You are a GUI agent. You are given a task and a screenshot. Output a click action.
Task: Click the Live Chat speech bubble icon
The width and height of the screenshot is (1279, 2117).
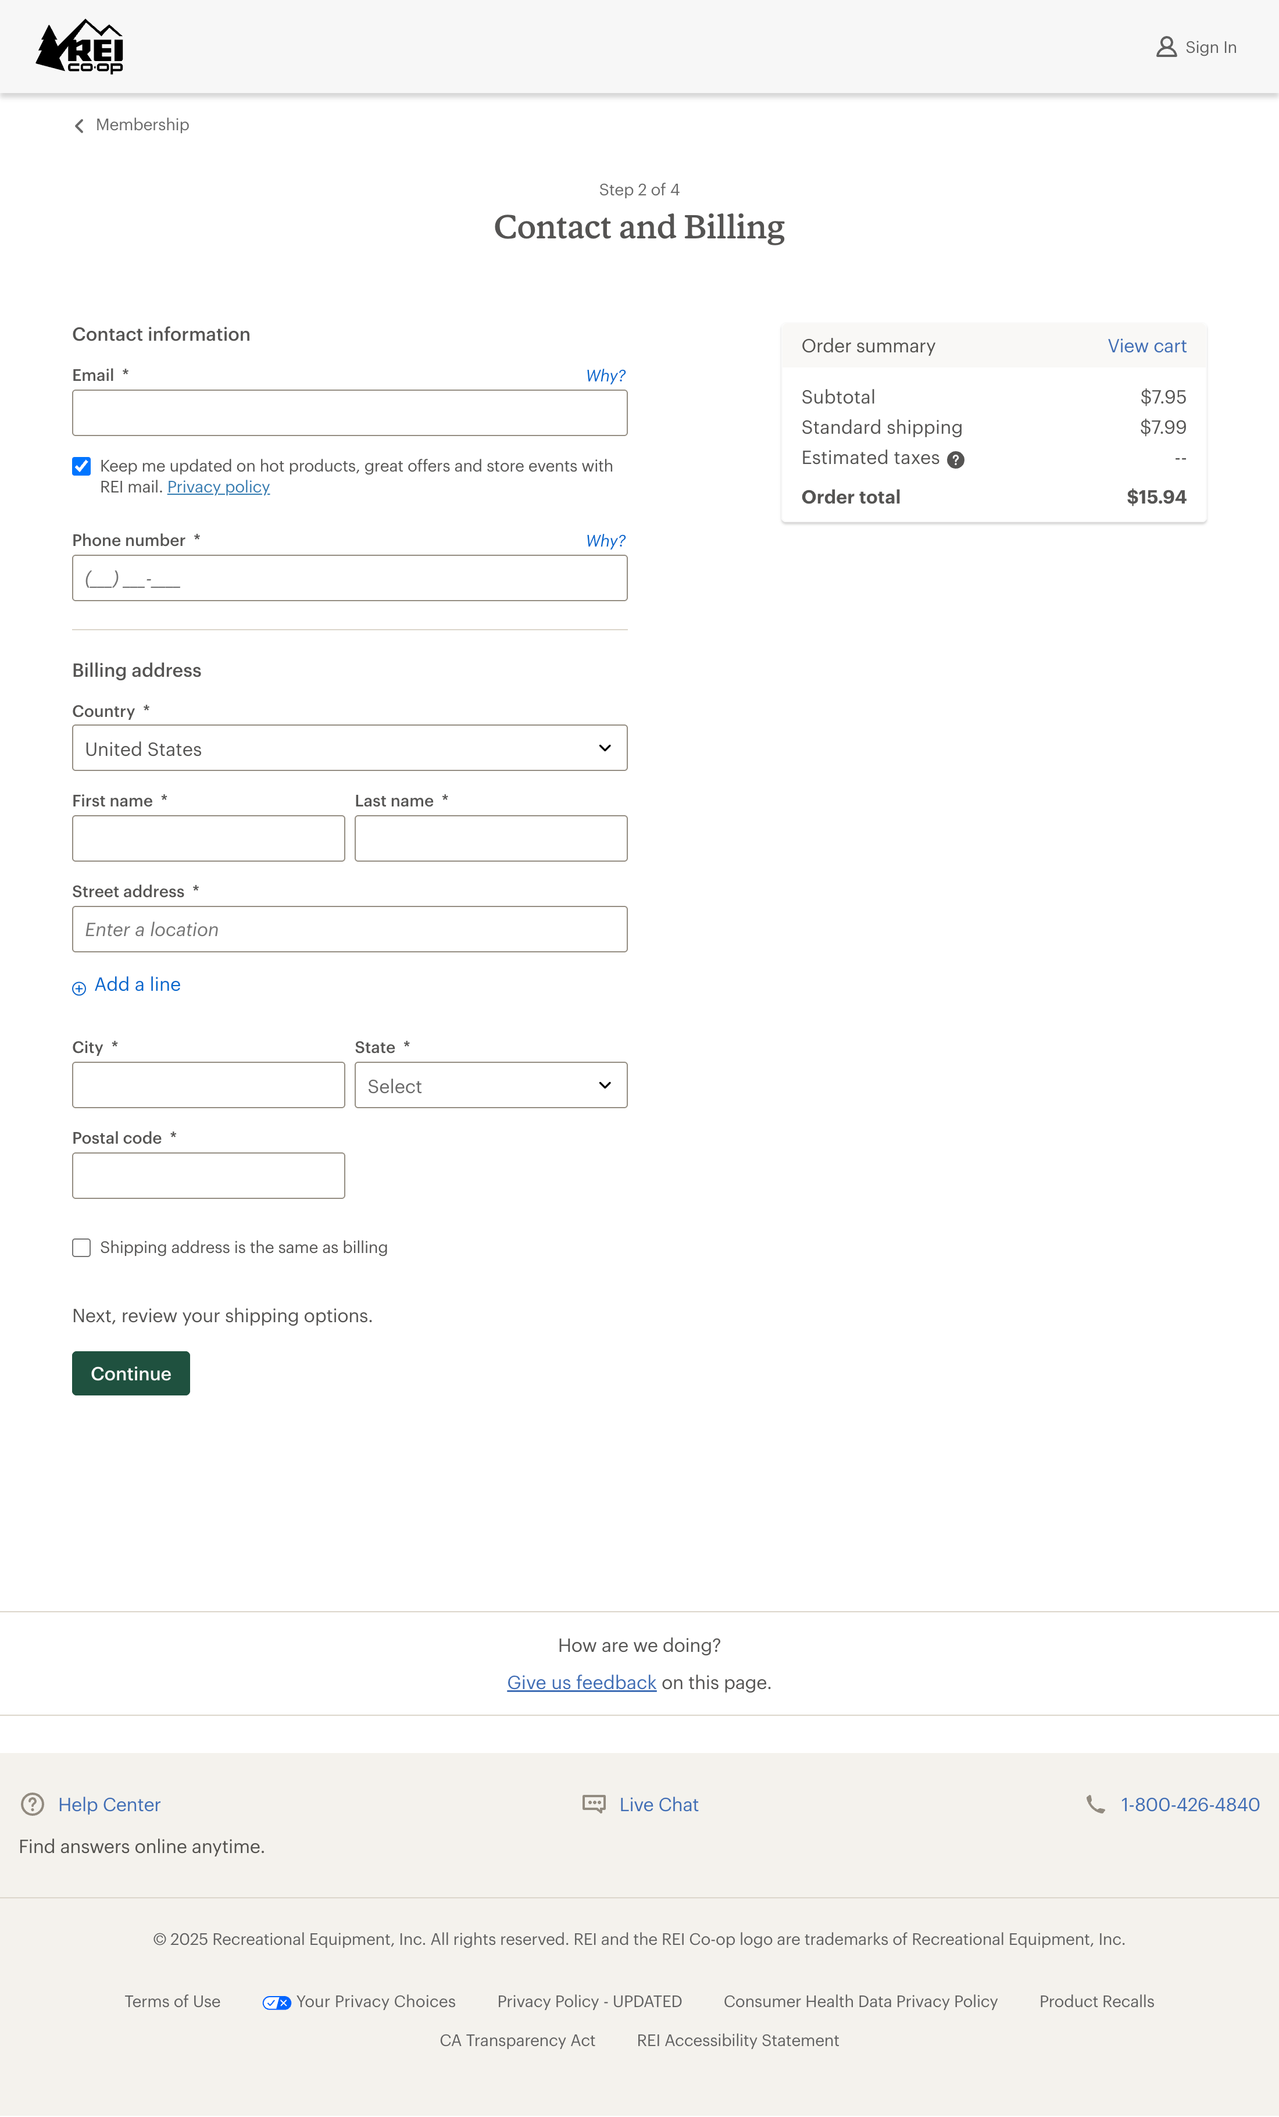point(594,1804)
